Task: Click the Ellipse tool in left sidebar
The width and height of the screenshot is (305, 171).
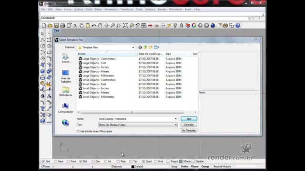Action: [x=49, y=46]
